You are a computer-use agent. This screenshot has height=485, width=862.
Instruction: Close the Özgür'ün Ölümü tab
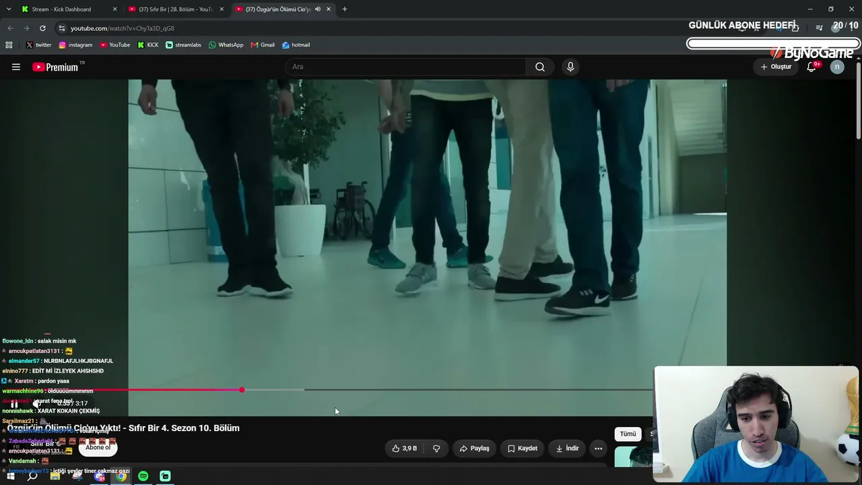(329, 9)
